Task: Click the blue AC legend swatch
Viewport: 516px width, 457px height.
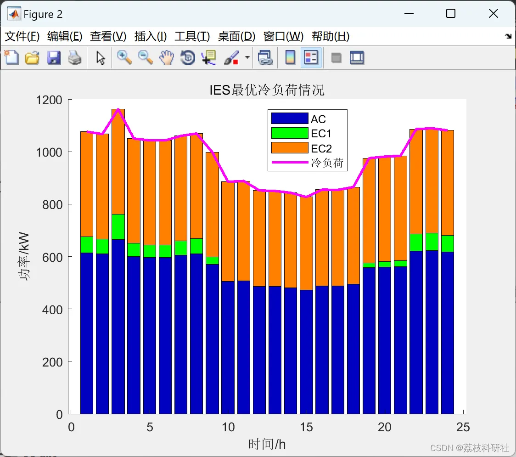Action: click(x=290, y=118)
